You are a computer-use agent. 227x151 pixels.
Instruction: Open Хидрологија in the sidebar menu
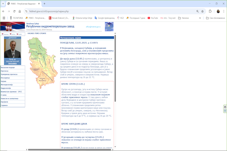tap(8, 88)
